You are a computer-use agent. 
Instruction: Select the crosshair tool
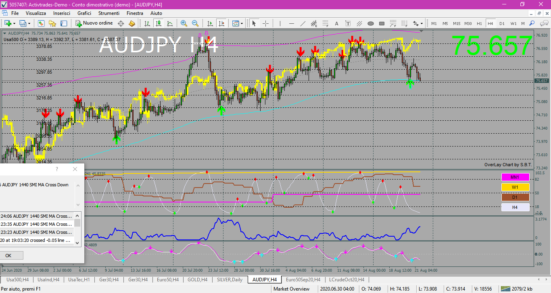265,23
